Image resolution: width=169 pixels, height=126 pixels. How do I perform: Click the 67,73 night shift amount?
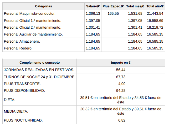[x=121, y=77]
